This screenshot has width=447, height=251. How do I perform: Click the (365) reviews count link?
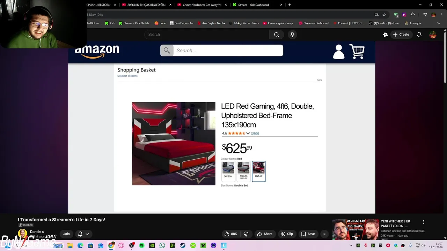[255, 134]
